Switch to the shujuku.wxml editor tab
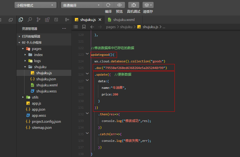 pyautogui.click(x=124, y=20)
